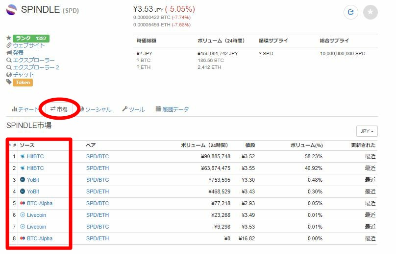Open SPD/BTC pair in row 1
Image resolution: width=396 pixels, height=254 pixels.
(98, 156)
